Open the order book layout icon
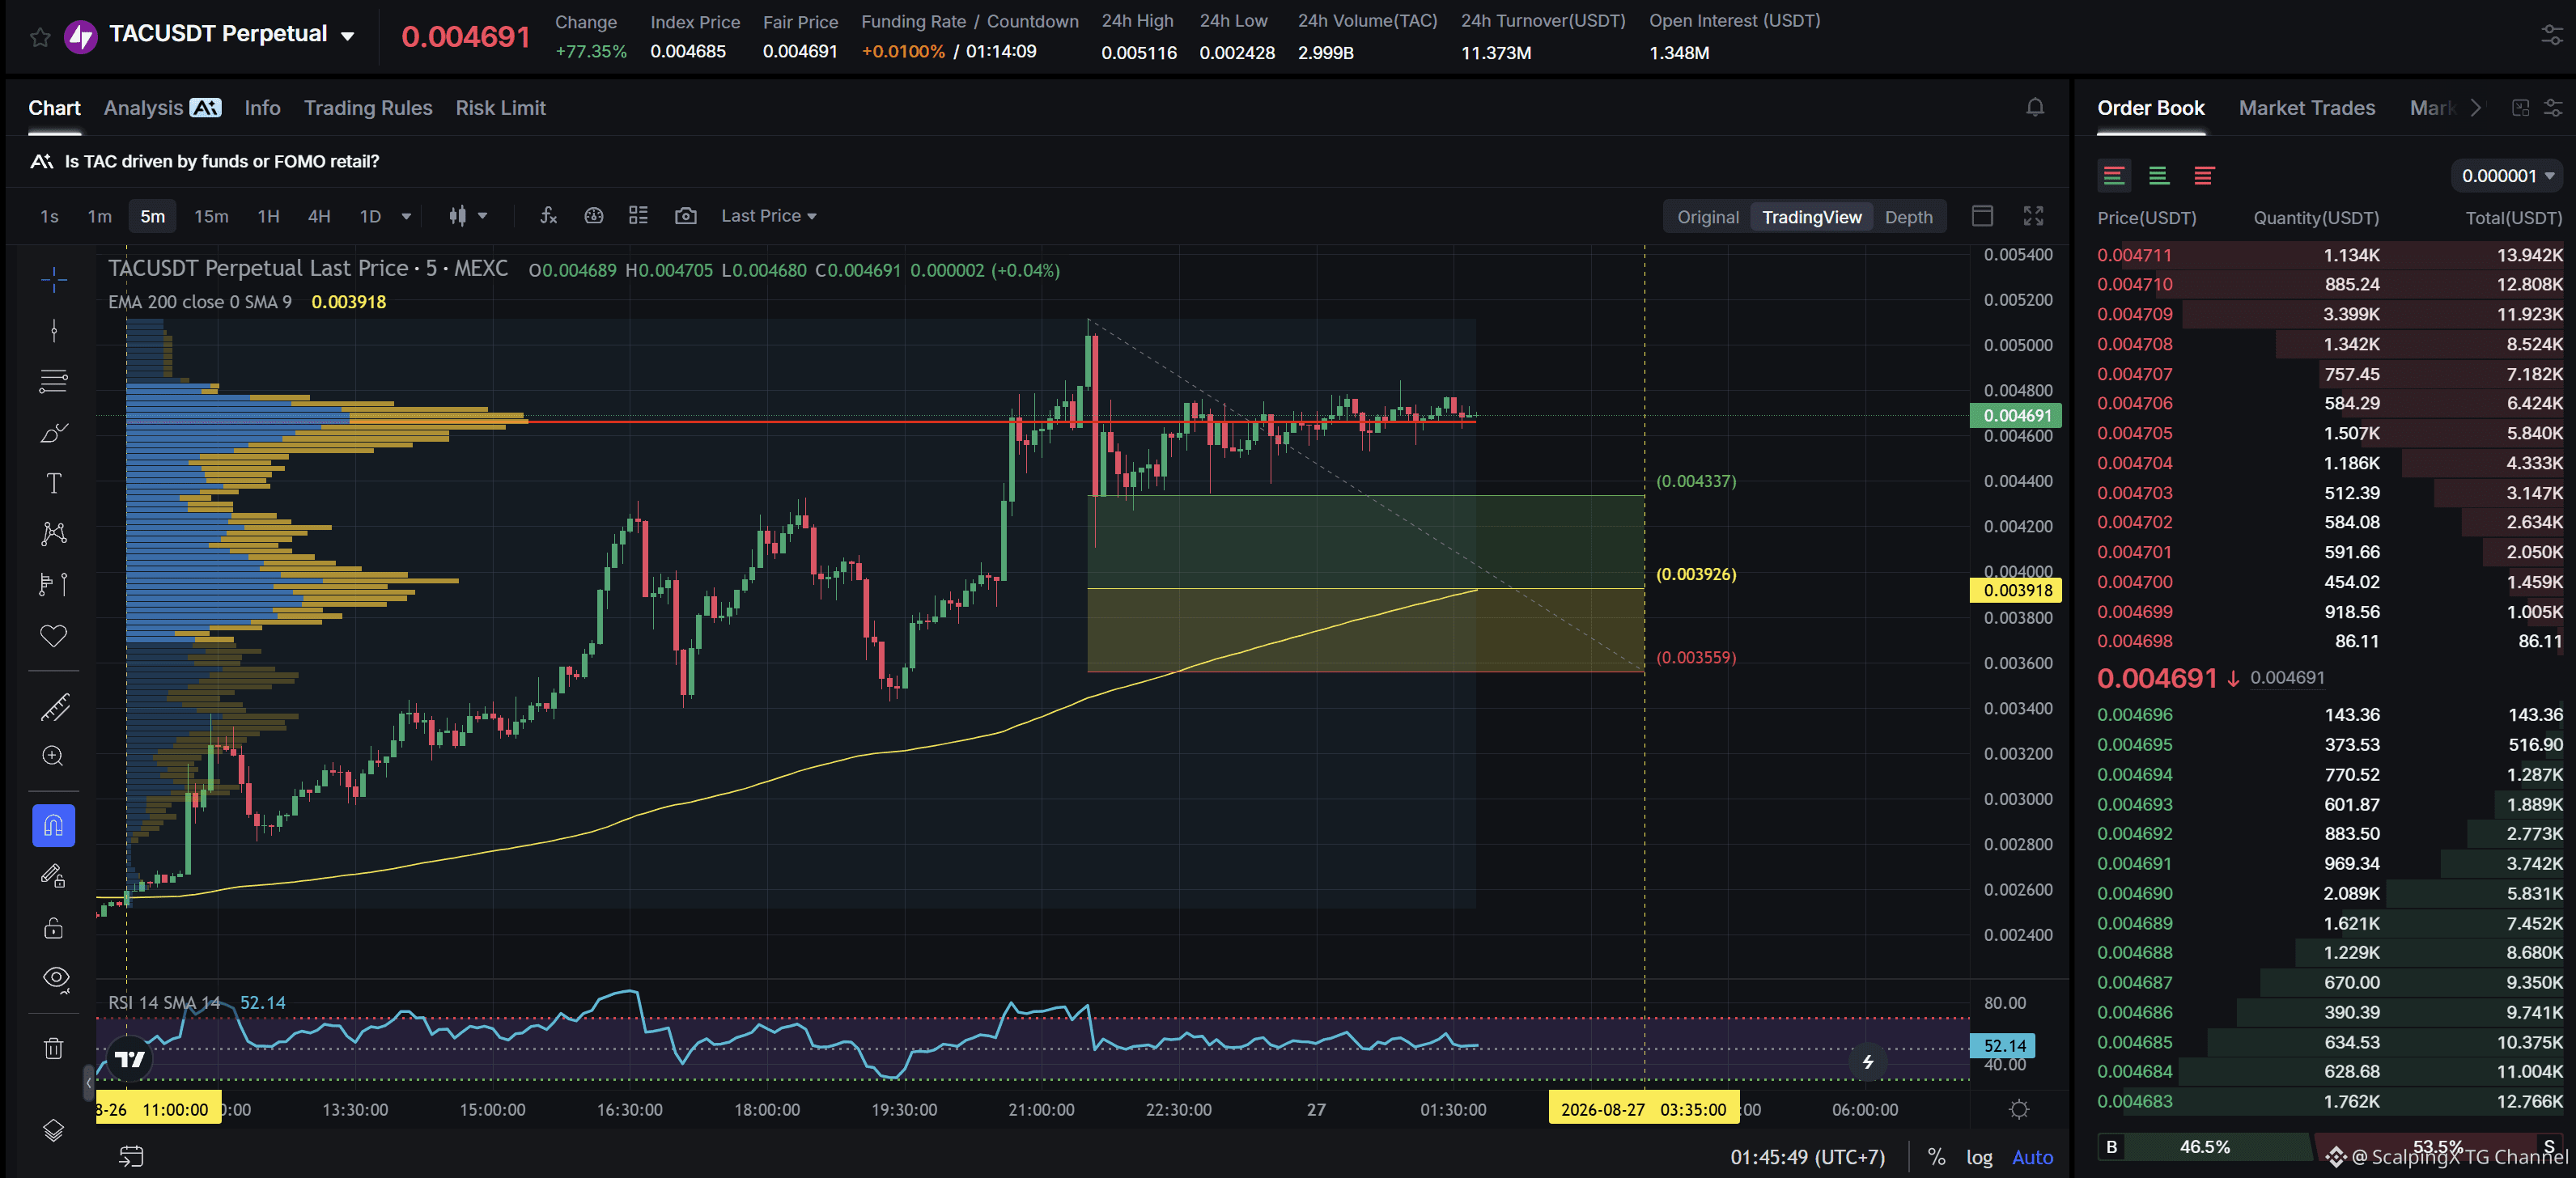Image resolution: width=2576 pixels, height=1178 pixels. pos(2520,107)
